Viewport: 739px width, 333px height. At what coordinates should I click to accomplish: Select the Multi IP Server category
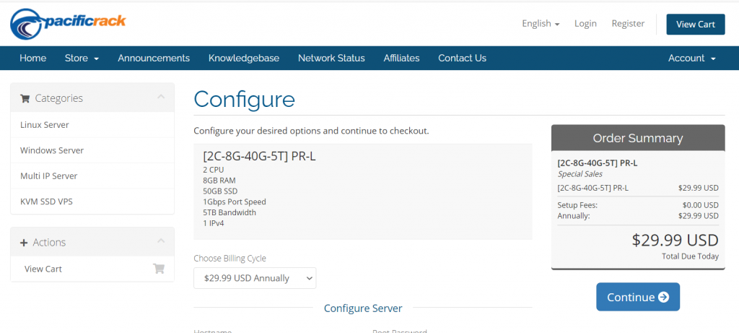(92, 176)
